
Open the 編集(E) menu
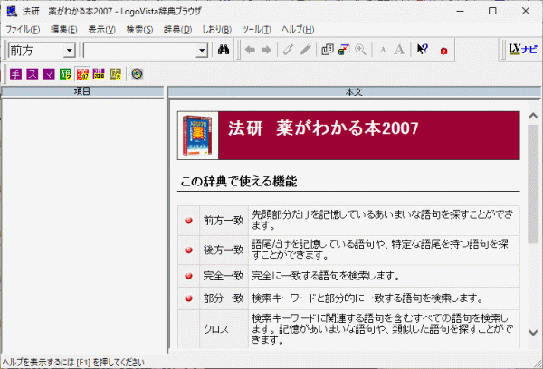click(x=63, y=30)
